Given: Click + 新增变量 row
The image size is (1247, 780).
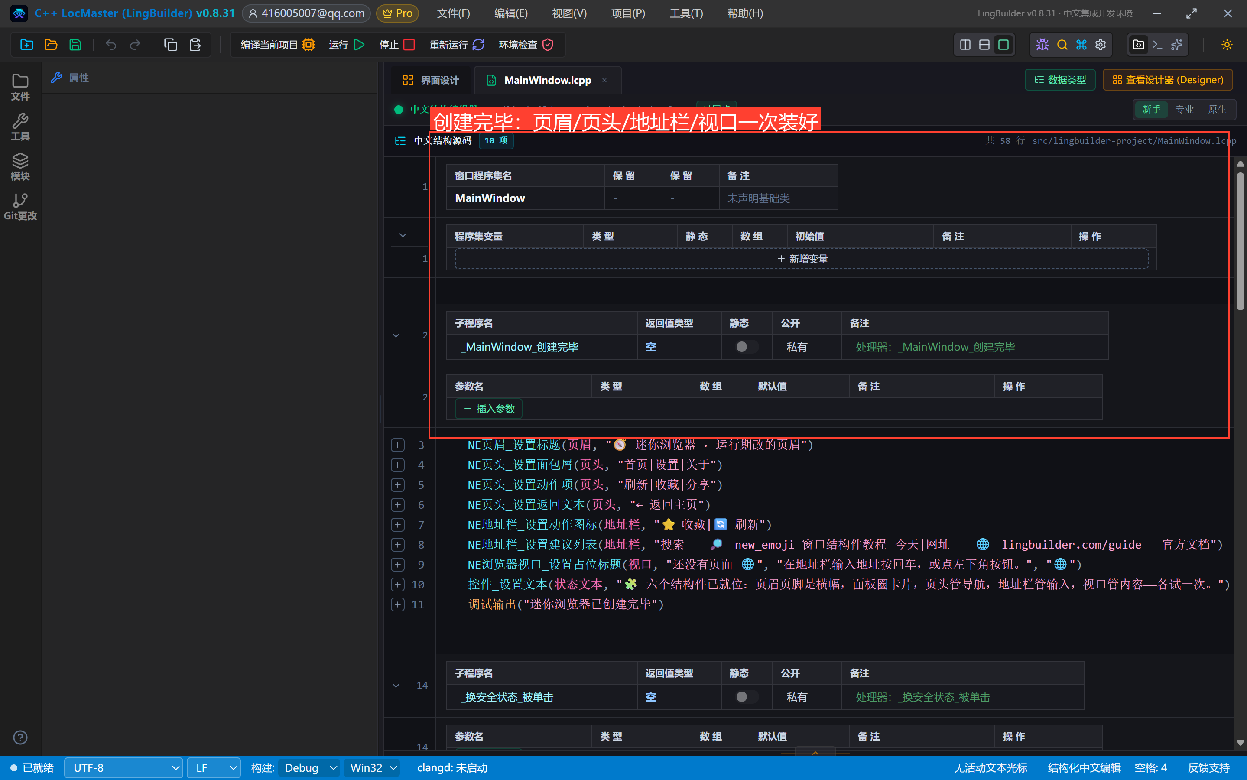Looking at the screenshot, I should click(802, 259).
